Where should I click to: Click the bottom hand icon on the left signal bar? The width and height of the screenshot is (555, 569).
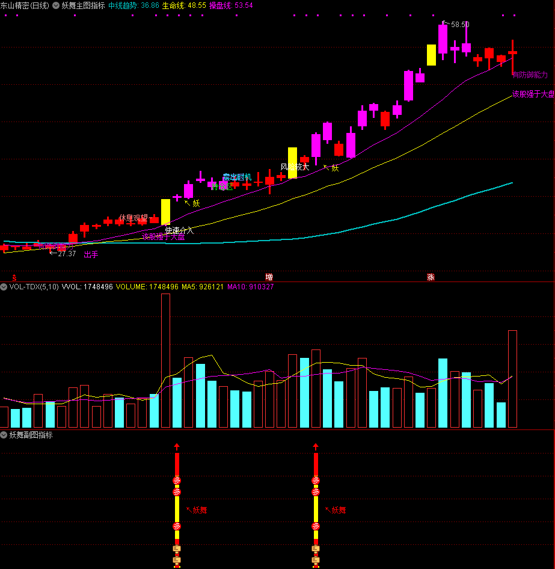[177, 560]
